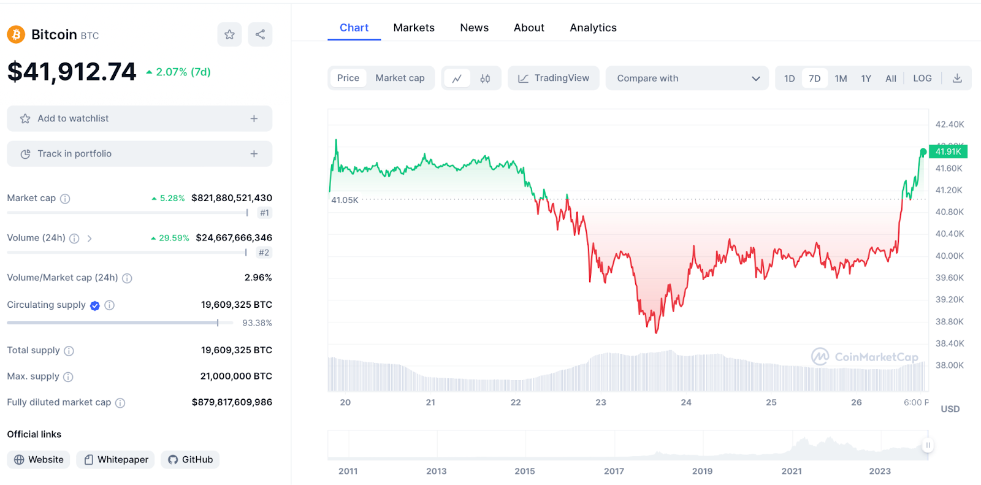The width and height of the screenshot is (981, 485).
Task: Add Bitcoin to watchlist
Action: [139, 118]
